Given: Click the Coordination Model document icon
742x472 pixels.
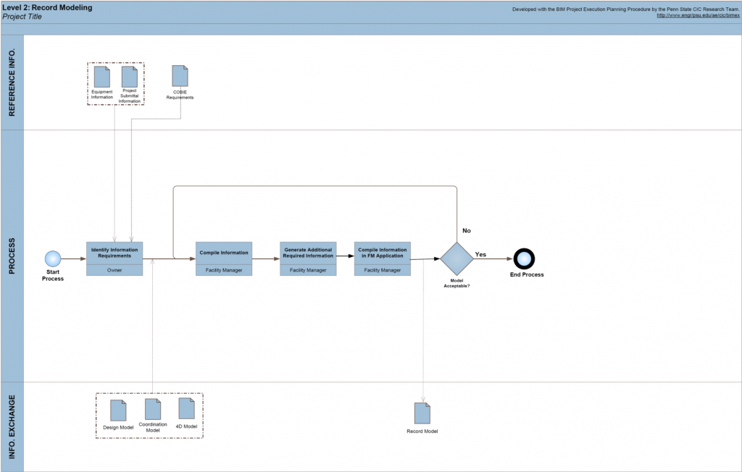Looking at the screenshot, I should pyautogui.click(x=152, y=408).
